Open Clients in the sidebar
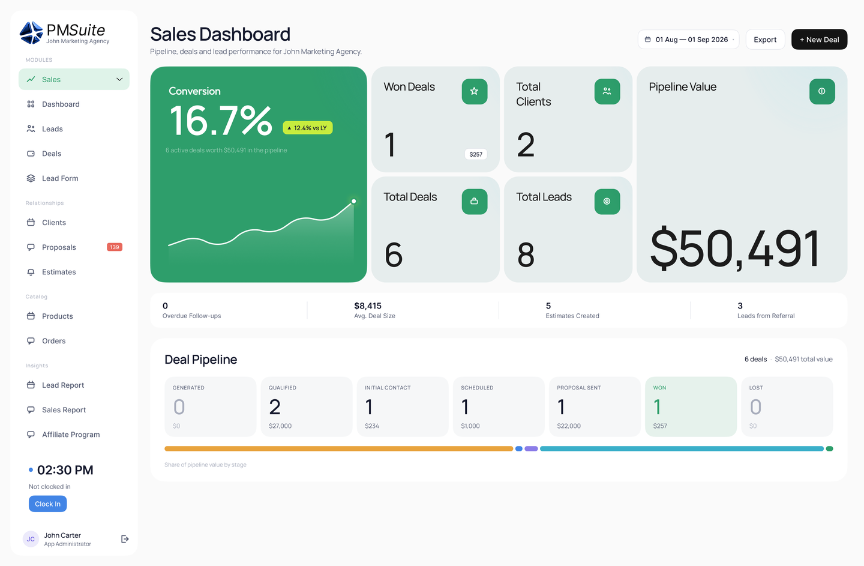Viewport: 864px width, 566px height. [x=74, y=223]
